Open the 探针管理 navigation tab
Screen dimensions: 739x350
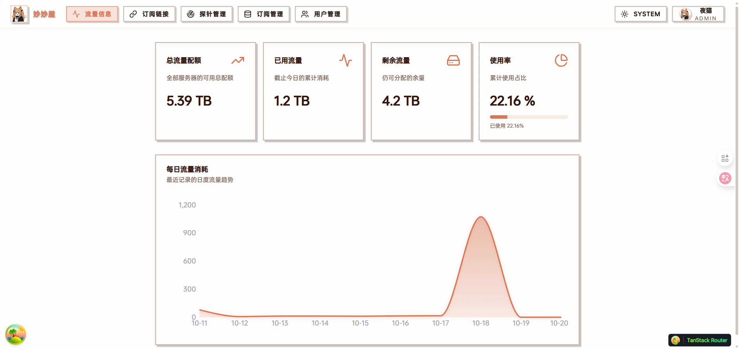pyautogui.click(x=206, y=14)
